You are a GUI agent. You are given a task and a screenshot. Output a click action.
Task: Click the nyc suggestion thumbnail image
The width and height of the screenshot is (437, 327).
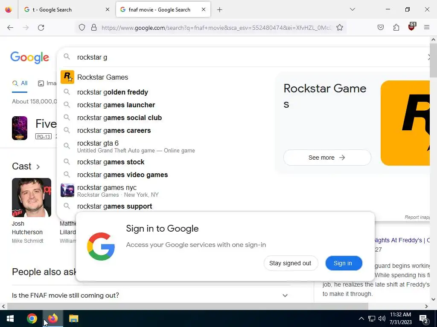(67, 190)
